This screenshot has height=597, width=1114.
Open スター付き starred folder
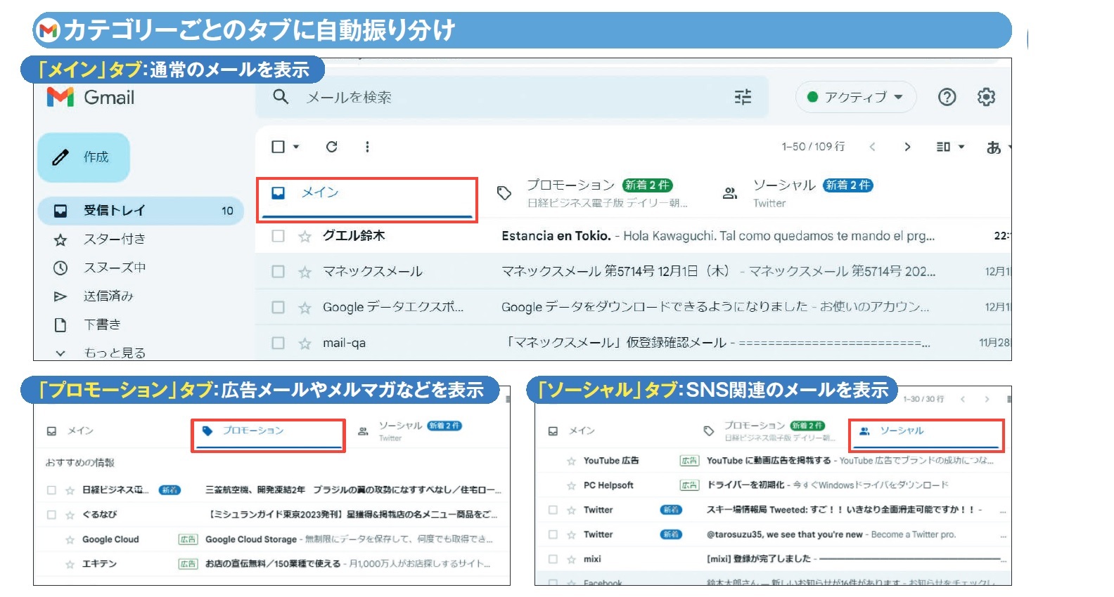pyautogui.click(x=114, y=240)
